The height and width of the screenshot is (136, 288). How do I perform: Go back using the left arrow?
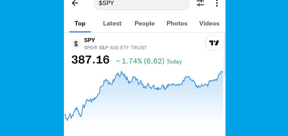click(75, 3)
